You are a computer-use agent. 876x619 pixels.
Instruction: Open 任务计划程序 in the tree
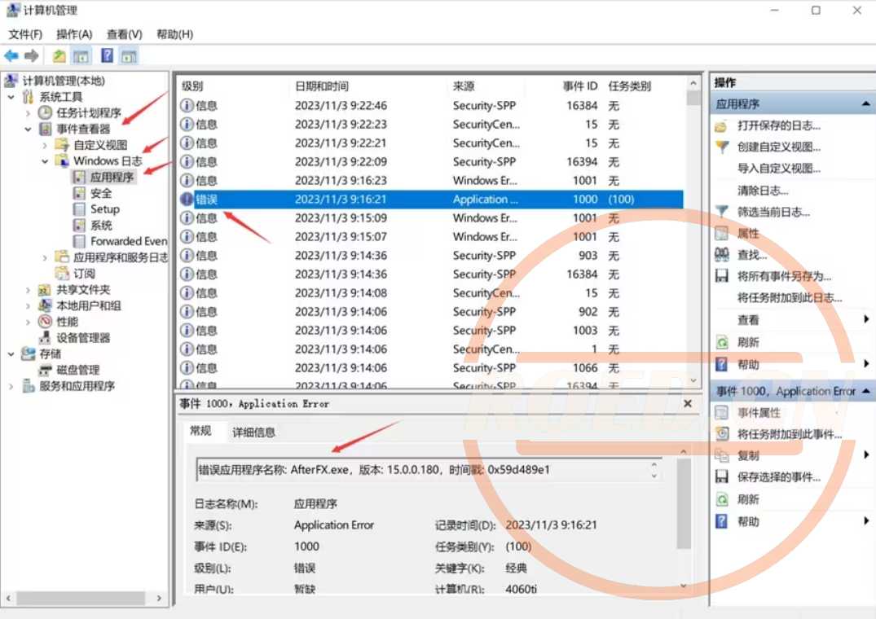coord(88,113)
